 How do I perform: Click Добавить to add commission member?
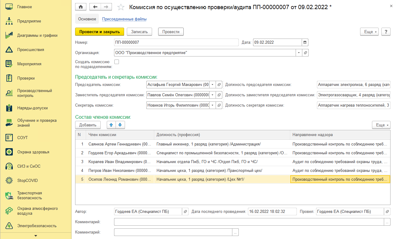[88, 125]
